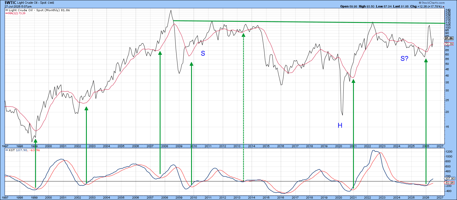
Task: Click the blue 'S' annotation near 2010-2011
Action: tap(203, 53)
